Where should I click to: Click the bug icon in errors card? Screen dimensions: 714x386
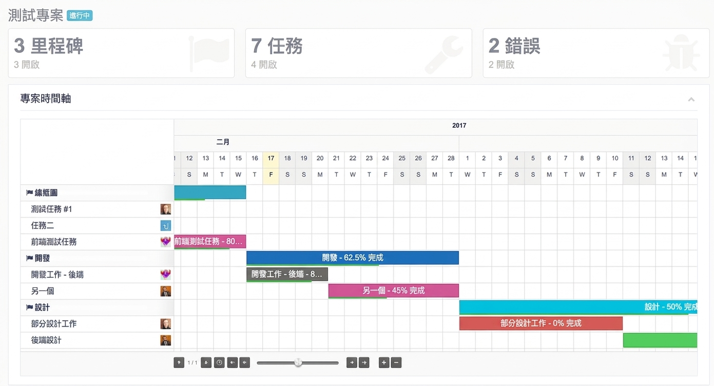(681, 53)
